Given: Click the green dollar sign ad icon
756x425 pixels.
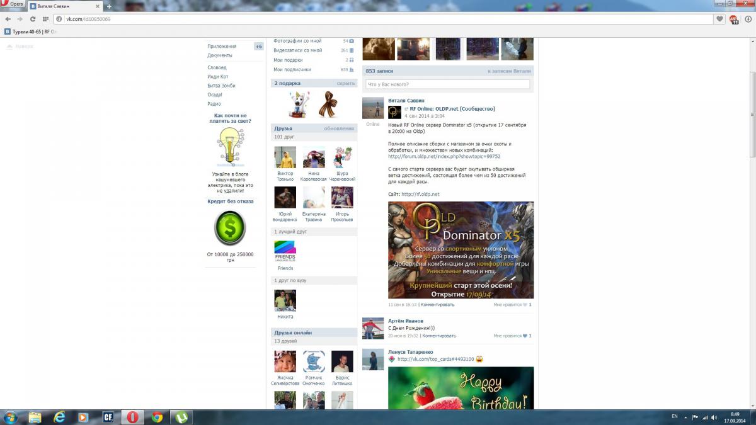Looking at the screenshot, I should pos(230,227).
